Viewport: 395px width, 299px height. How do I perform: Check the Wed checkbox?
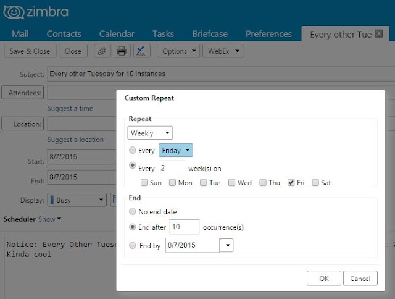[231, 182]
